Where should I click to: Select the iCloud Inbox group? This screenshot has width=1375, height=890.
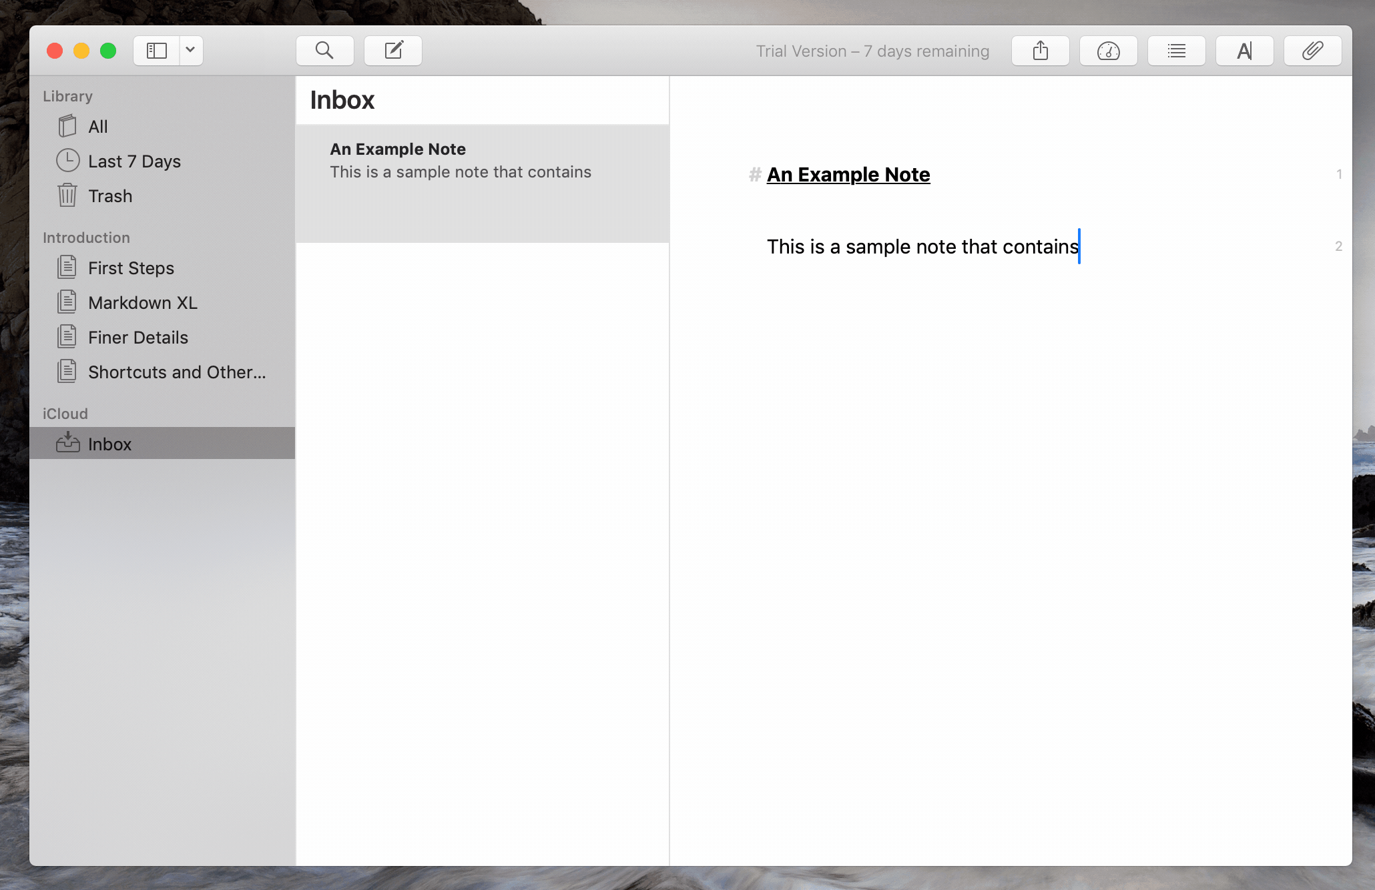109,444
